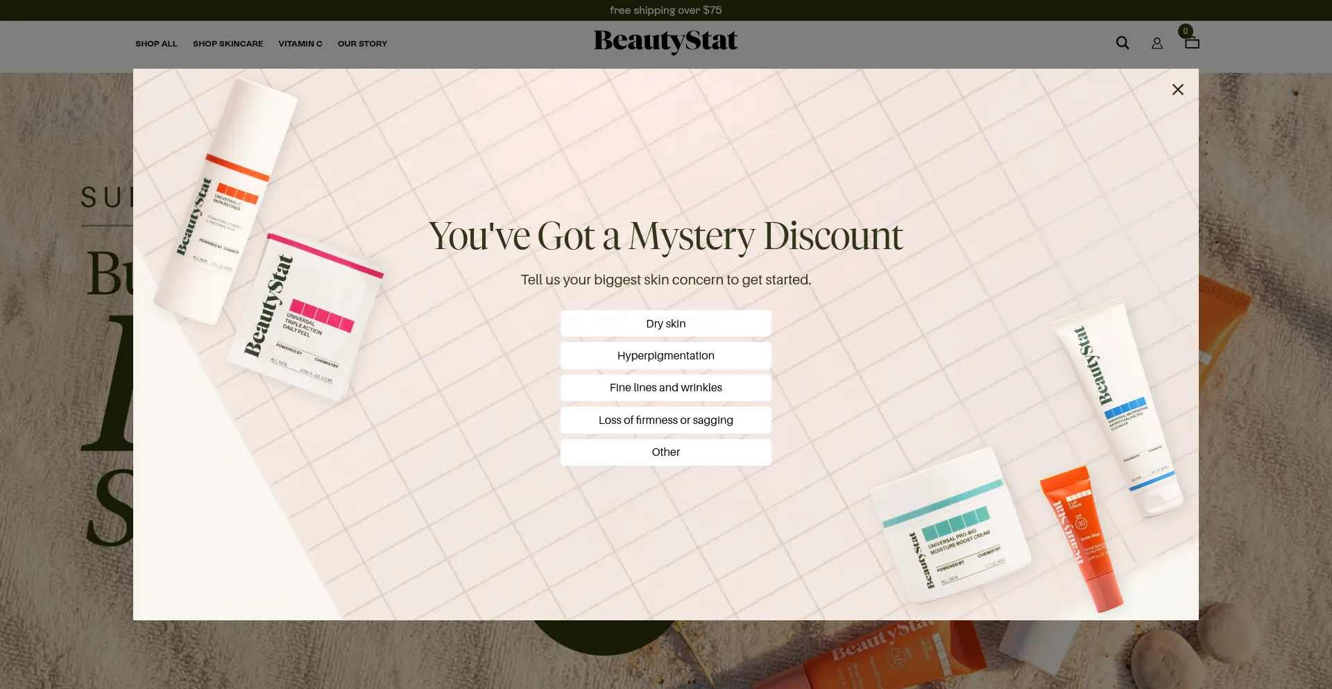This screenshot has height=689, width=1332.
Task: Go to the Vitamin C menu item
Action: (300, 44)
